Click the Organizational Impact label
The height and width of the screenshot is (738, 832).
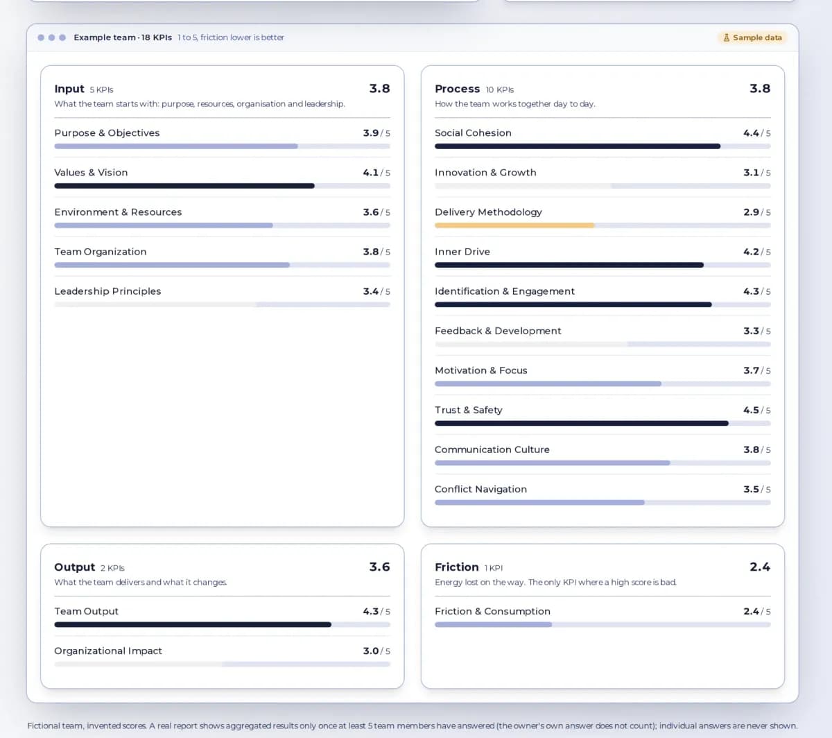tap(108, 651)
